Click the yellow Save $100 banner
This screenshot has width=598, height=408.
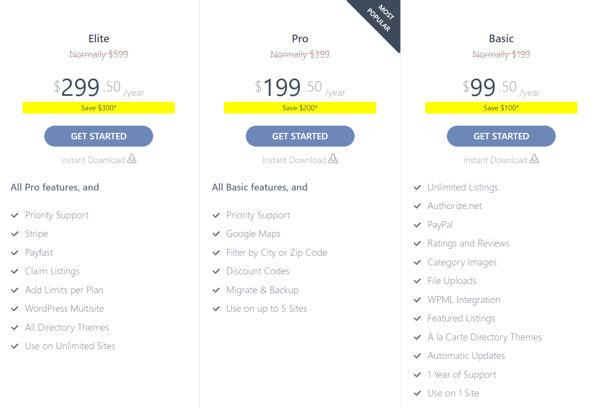[501, 108]
